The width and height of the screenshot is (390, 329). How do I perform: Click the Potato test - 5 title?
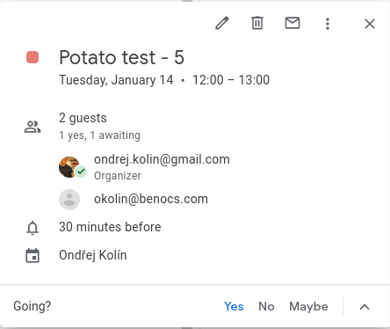(x=121, y=57)
